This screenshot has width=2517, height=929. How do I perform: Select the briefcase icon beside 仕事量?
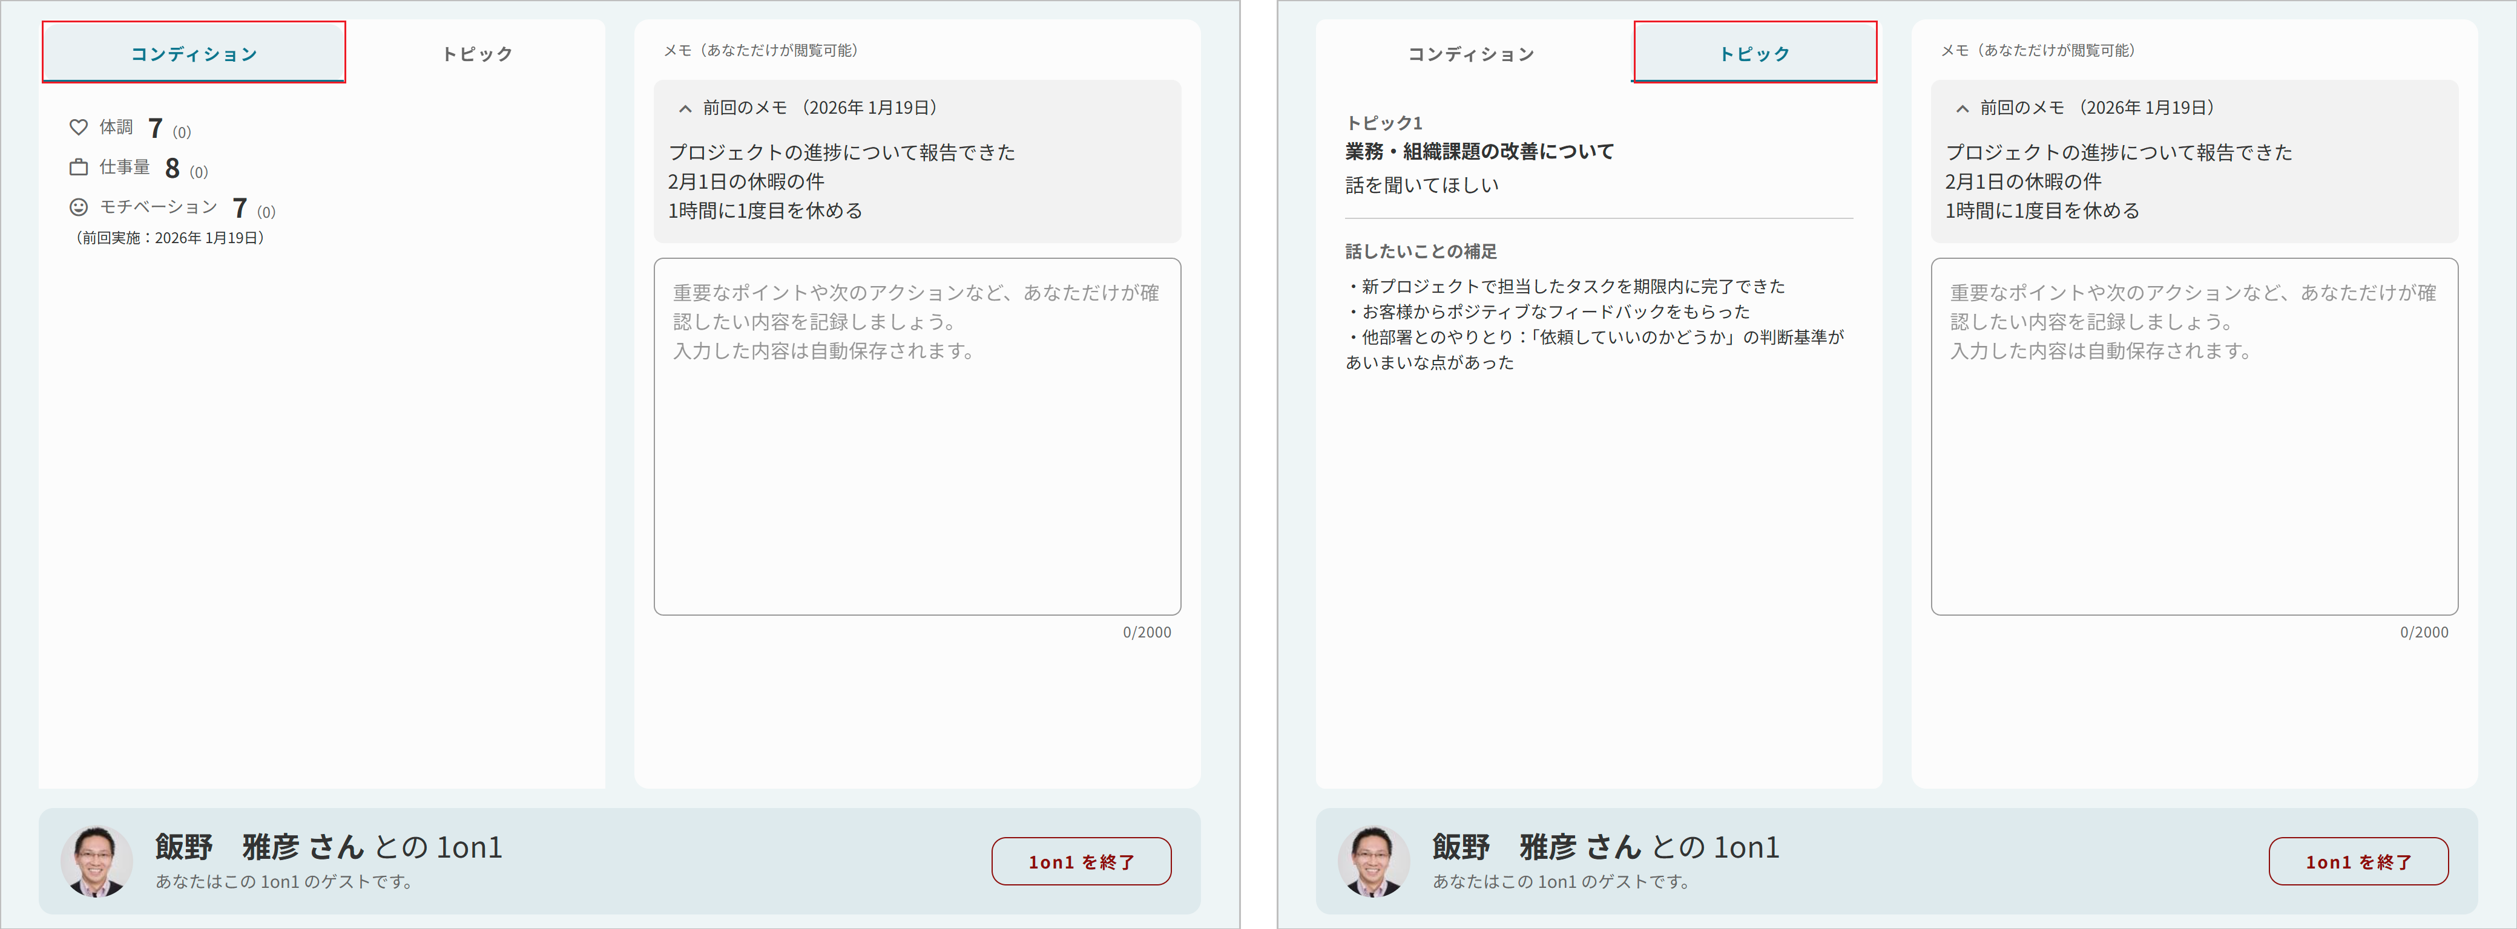[79, 167]
